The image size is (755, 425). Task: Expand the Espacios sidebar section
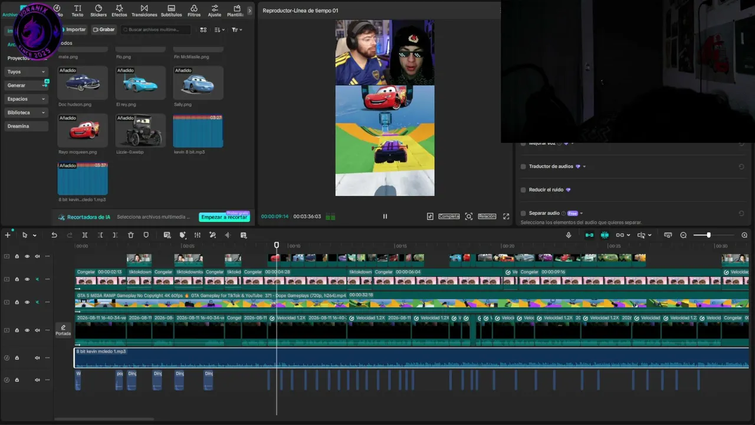[x=43, y=99]
